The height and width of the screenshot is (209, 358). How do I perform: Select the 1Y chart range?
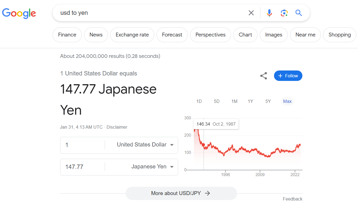click(x=250, y=101)
